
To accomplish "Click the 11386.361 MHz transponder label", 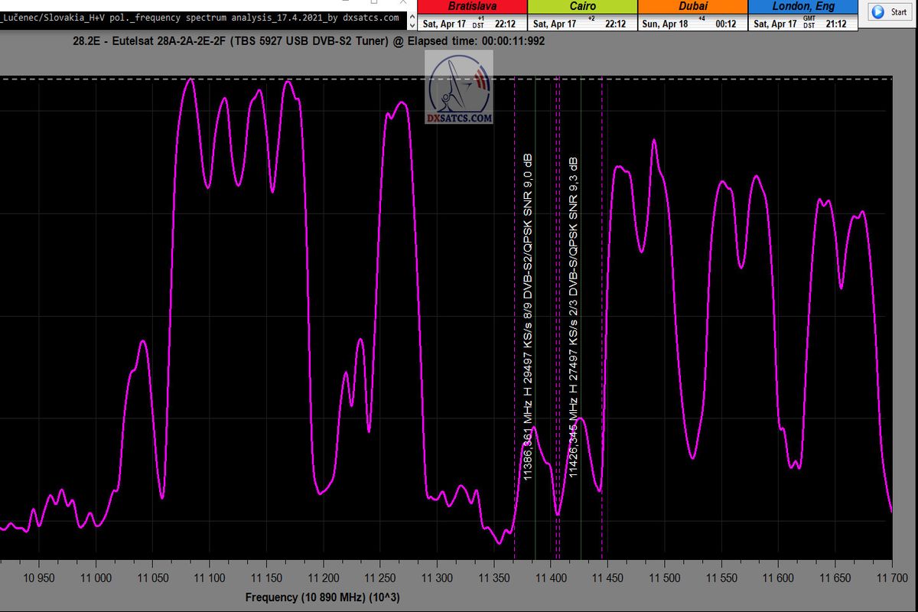I will (x=528, y=317).
